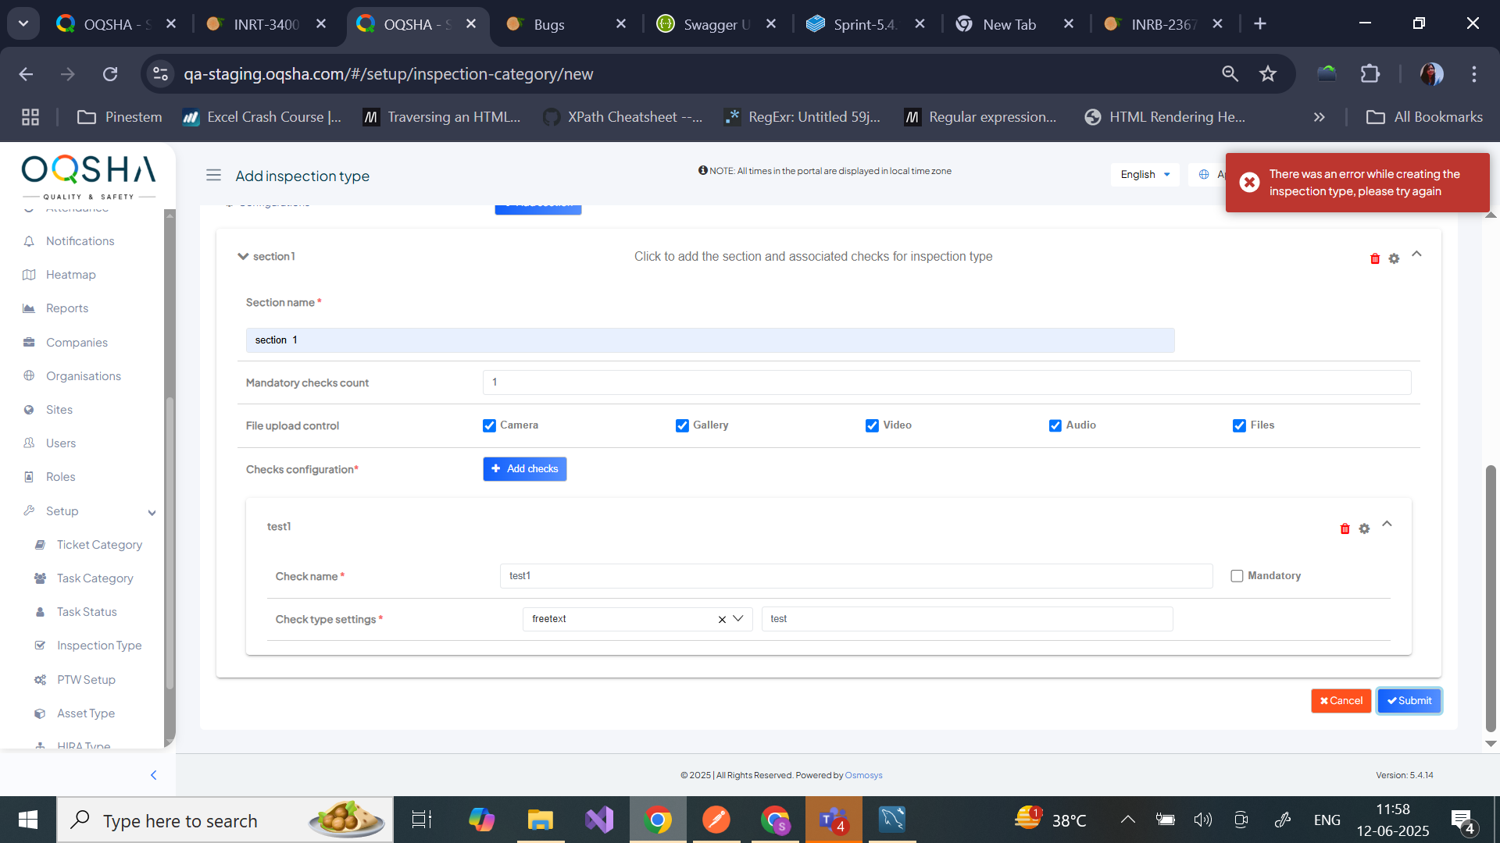Delete test1 check with trash icon
Viewport: 1500px width, 843px height.
coord(1345,528)
